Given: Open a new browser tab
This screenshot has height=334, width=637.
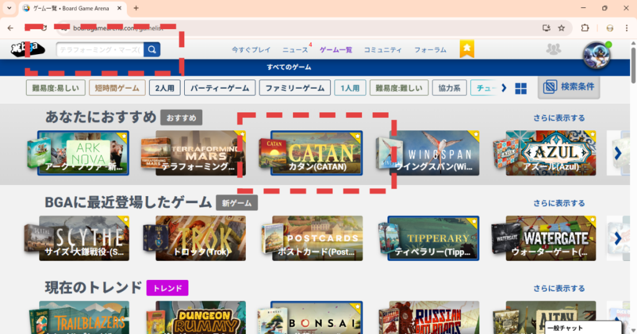Looking at the screenshot, I should [136, 8].
